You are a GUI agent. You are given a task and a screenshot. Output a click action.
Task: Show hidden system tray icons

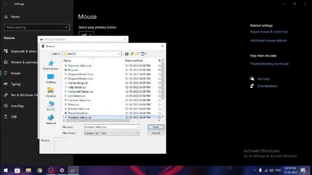pos(254,170)
